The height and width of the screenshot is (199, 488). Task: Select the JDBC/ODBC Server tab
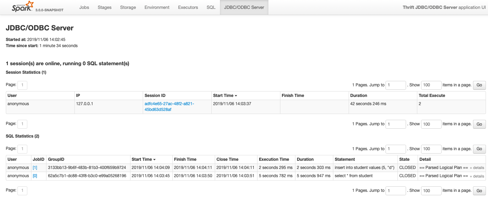point(244,7)
